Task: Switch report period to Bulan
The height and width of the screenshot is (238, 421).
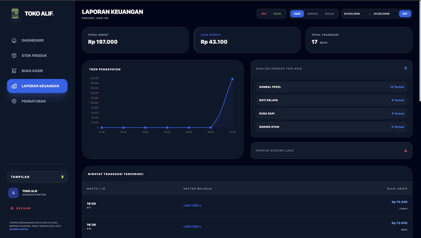Action: pos(329,14)
